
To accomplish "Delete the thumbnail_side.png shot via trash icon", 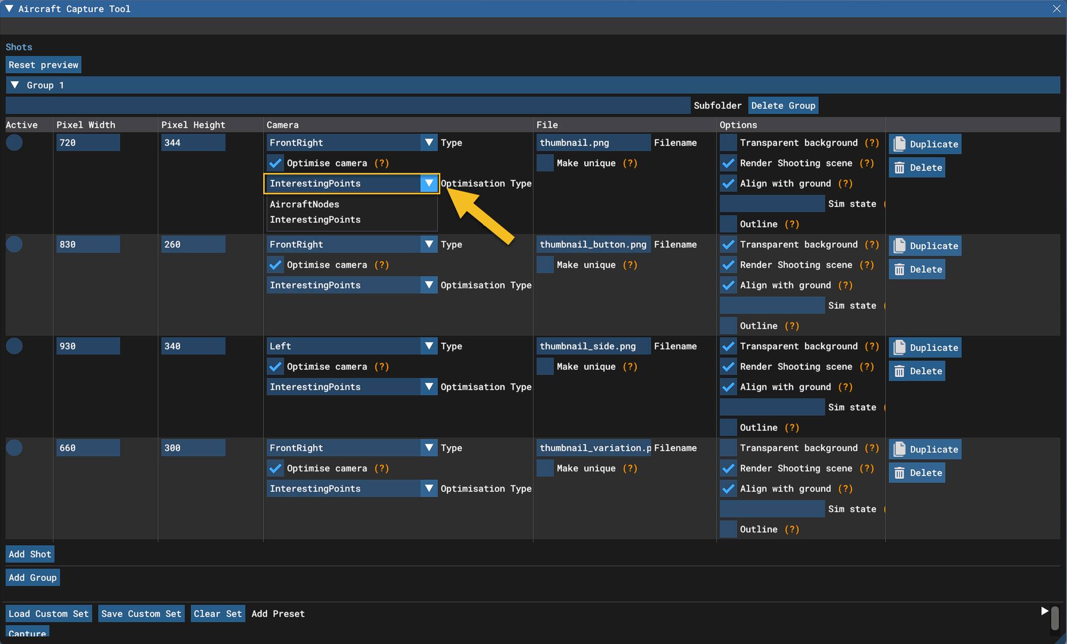I will pyautogui.click(x=900, y=371).
